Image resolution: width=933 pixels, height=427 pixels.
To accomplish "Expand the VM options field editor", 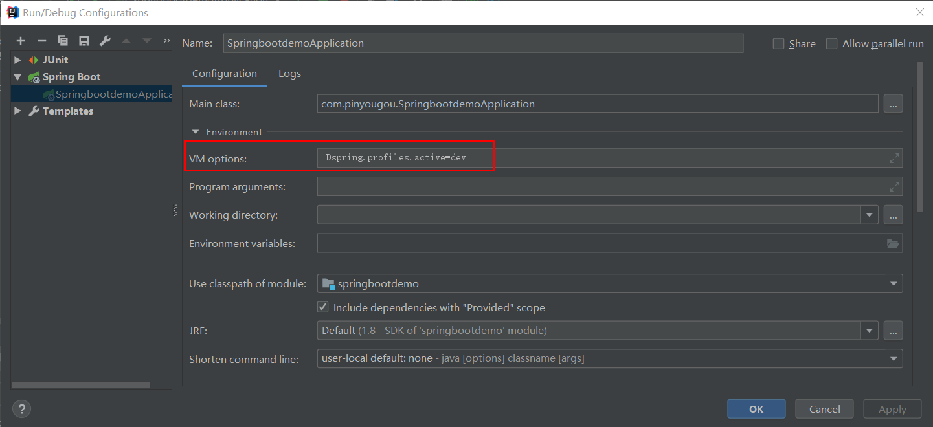I will click(894, 158).
